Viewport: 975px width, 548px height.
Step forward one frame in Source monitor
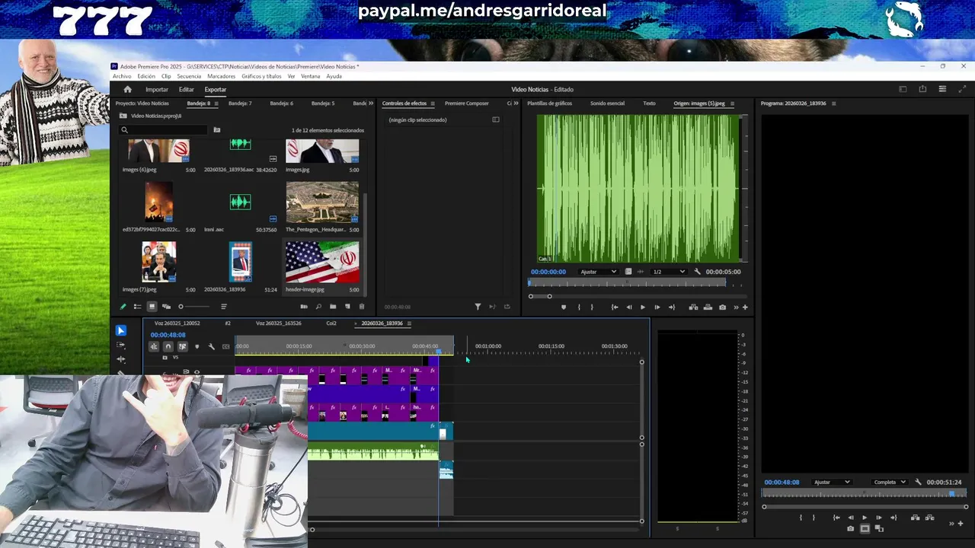click(657, 307)
